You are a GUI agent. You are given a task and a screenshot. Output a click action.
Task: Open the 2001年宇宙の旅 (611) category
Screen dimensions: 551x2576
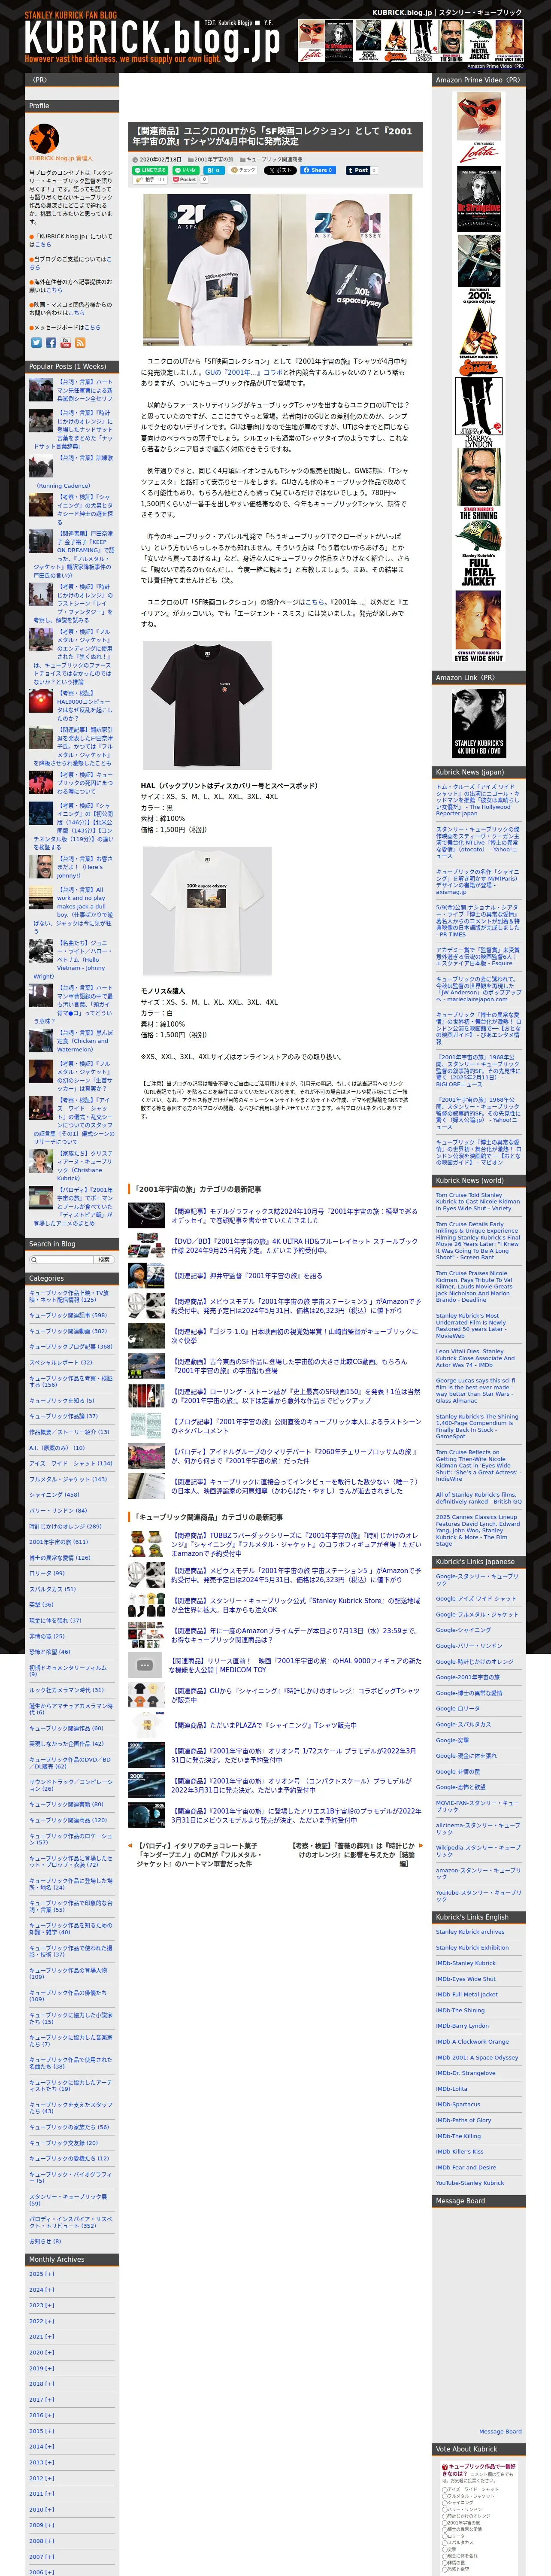pyautogui.click(x=58, y=1542)
